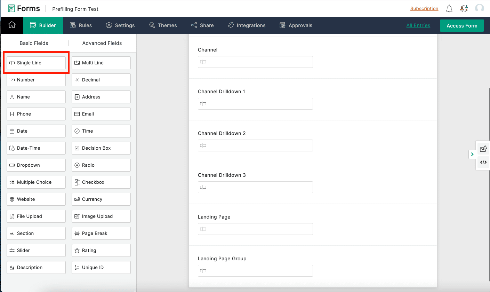Image resolution: width=490 pixels, height=292 pixels.
Task: Add a Dropdown field
Action: click(36, 165)
